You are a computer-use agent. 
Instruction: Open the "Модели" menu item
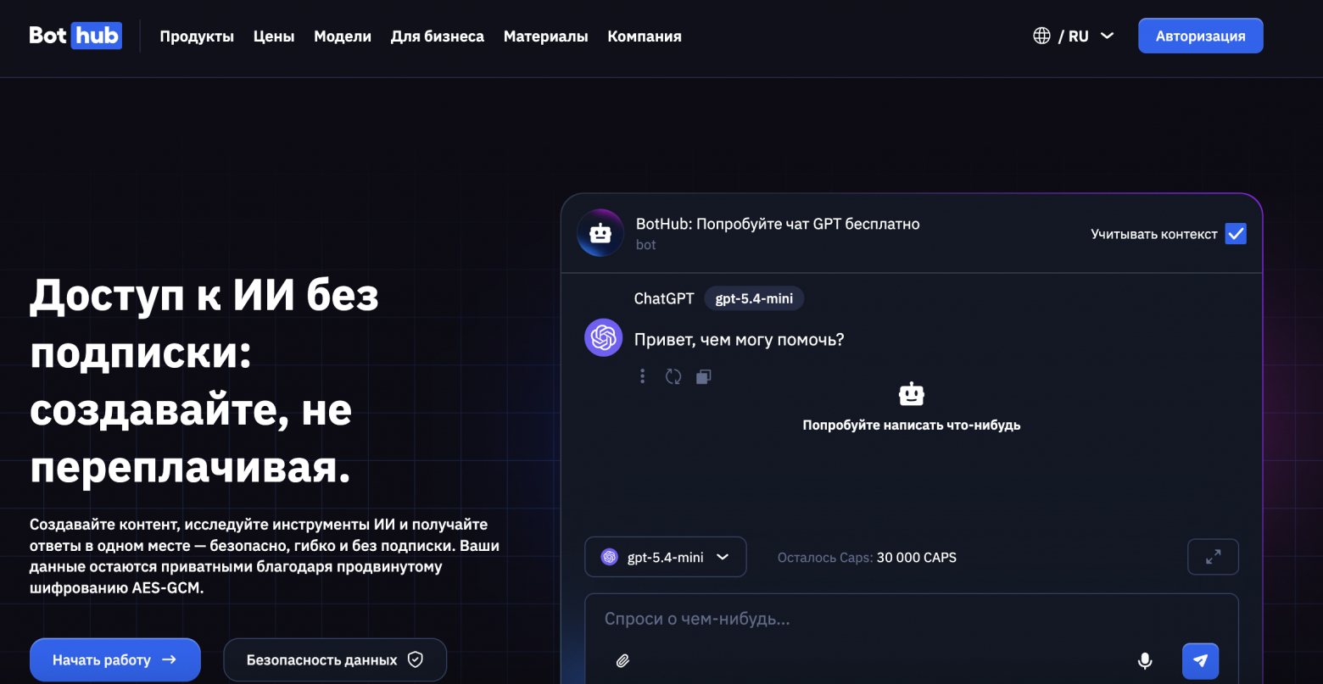pyautogui.click(x=343, y=36)
